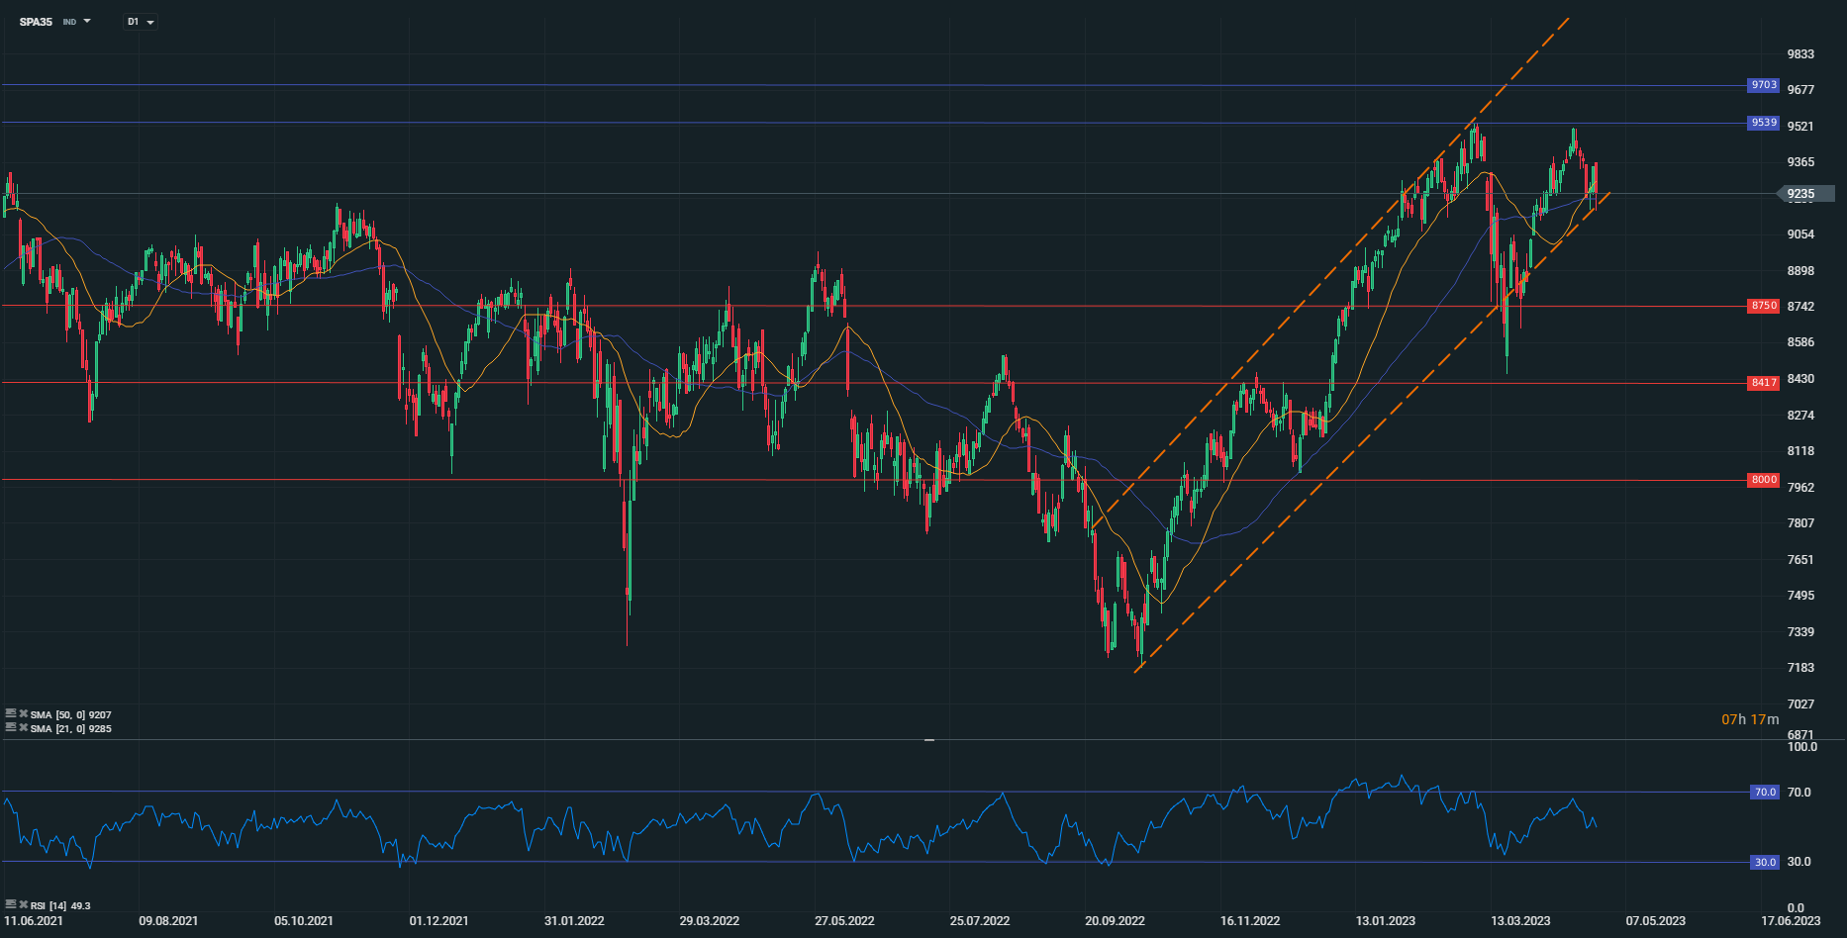
Task: Select the 9703 blue resistance level label
Action: pos(1764,85)
